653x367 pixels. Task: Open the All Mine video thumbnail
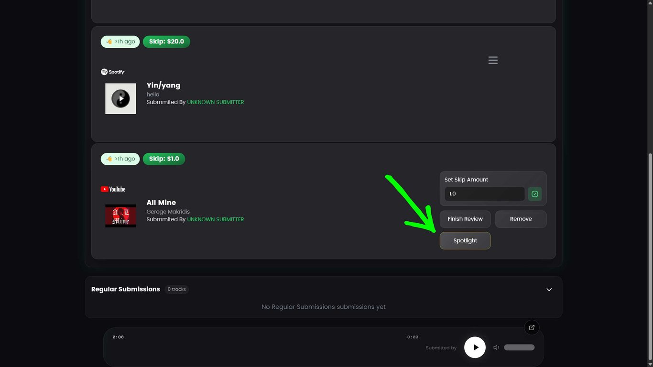[120, 216]
